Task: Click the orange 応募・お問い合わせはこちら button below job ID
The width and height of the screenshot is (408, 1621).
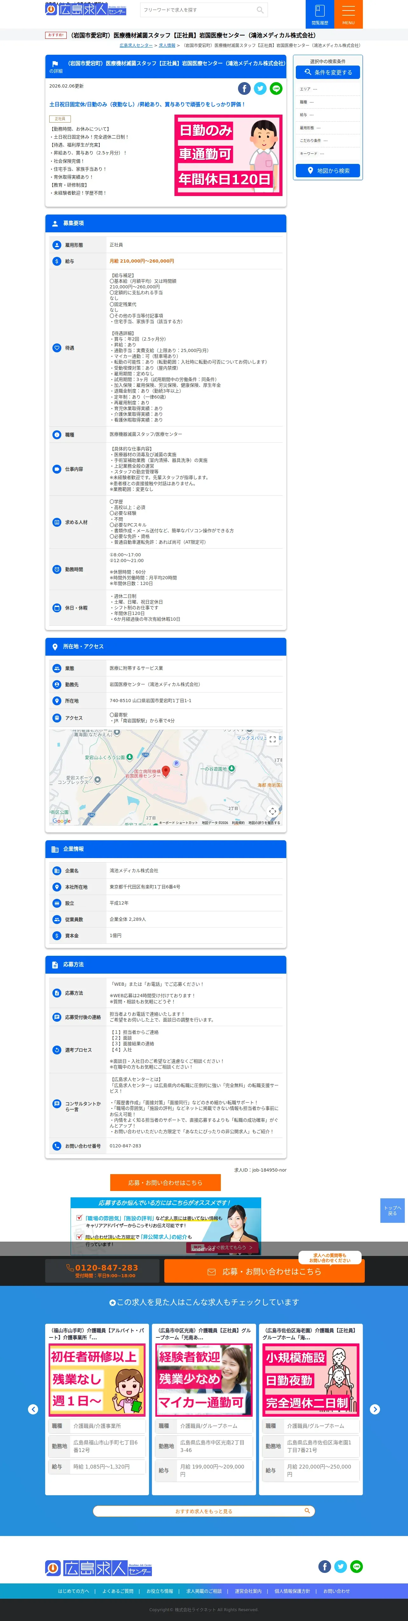Action: pyautogui.click(x=165, y=1182)
